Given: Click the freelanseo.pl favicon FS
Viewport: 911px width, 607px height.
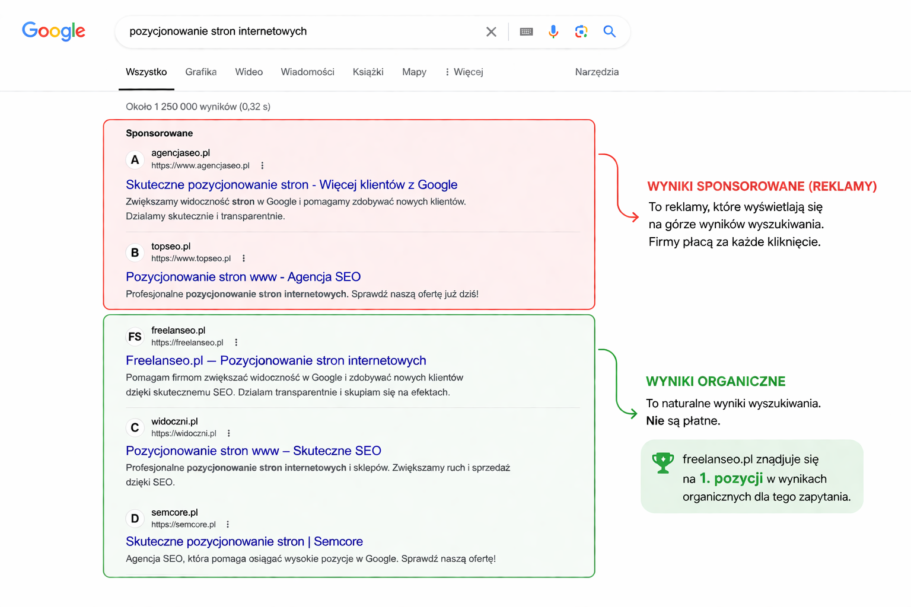Looking at the screenshot, I should (x=135, y=337).
